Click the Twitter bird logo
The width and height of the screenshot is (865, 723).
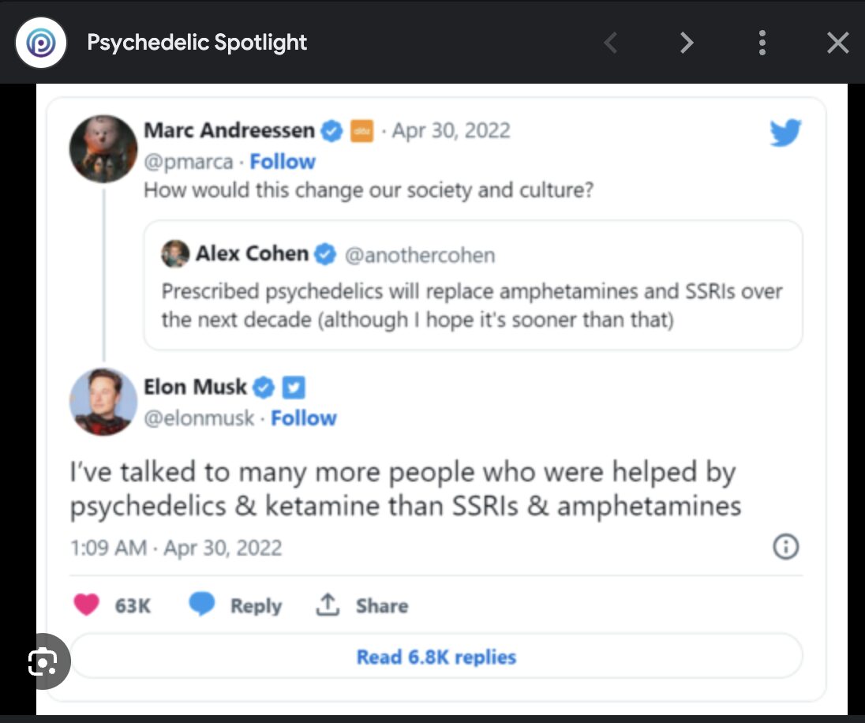(785, 133)
